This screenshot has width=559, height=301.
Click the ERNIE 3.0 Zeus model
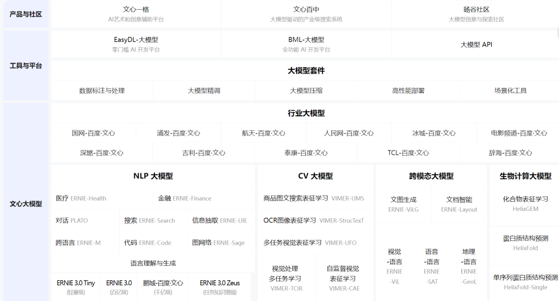click(219, 287)
